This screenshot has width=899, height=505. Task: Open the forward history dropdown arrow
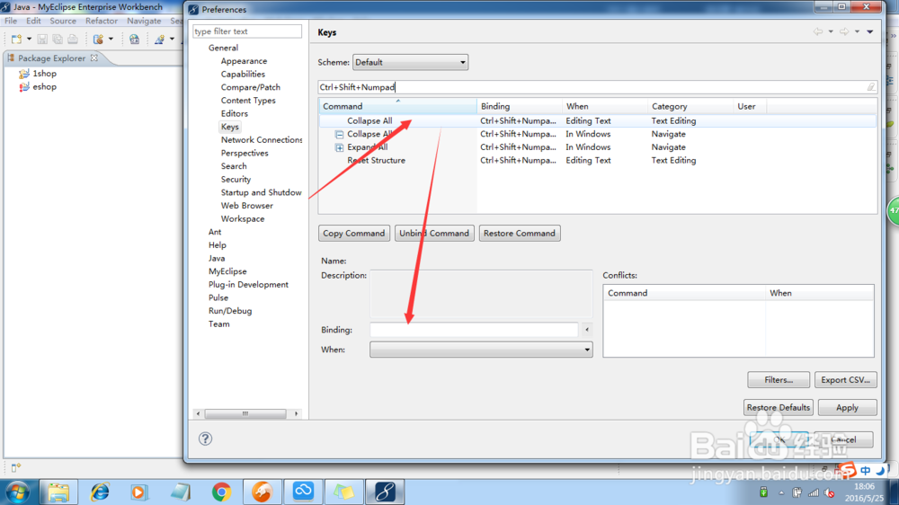(857, 31)
